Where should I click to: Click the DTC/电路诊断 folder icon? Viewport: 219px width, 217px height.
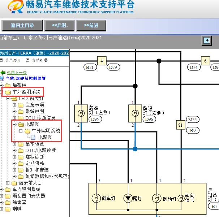pos(21,151)
